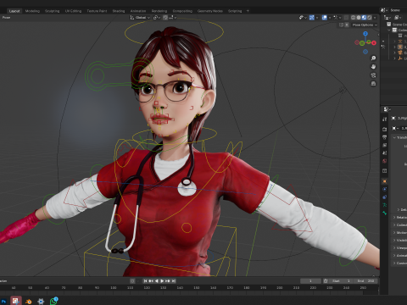Switch to the Shading workspace tab
407x305 pixels.
(x=119, y=11)
